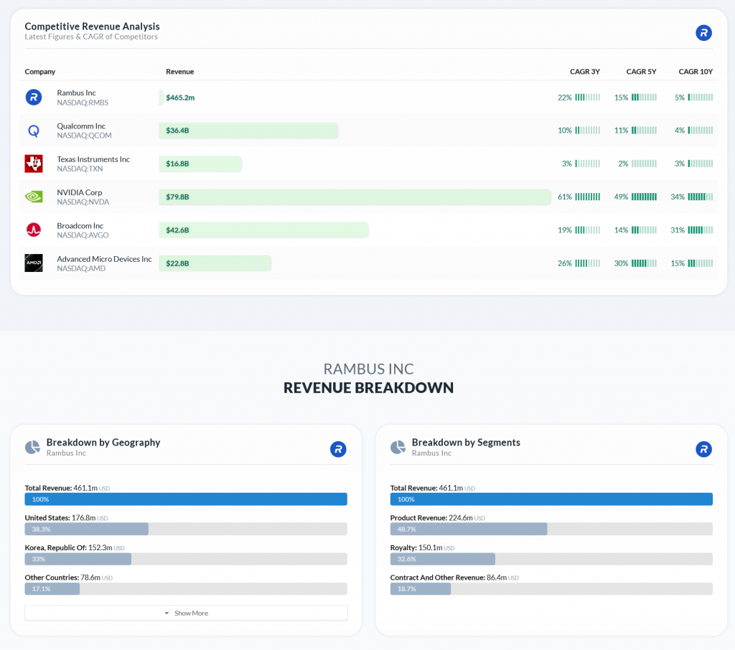The width and height of the screenshot is (735, 650).
Task: Click the Qualcomm logo icon
Action: click(33, 131)
